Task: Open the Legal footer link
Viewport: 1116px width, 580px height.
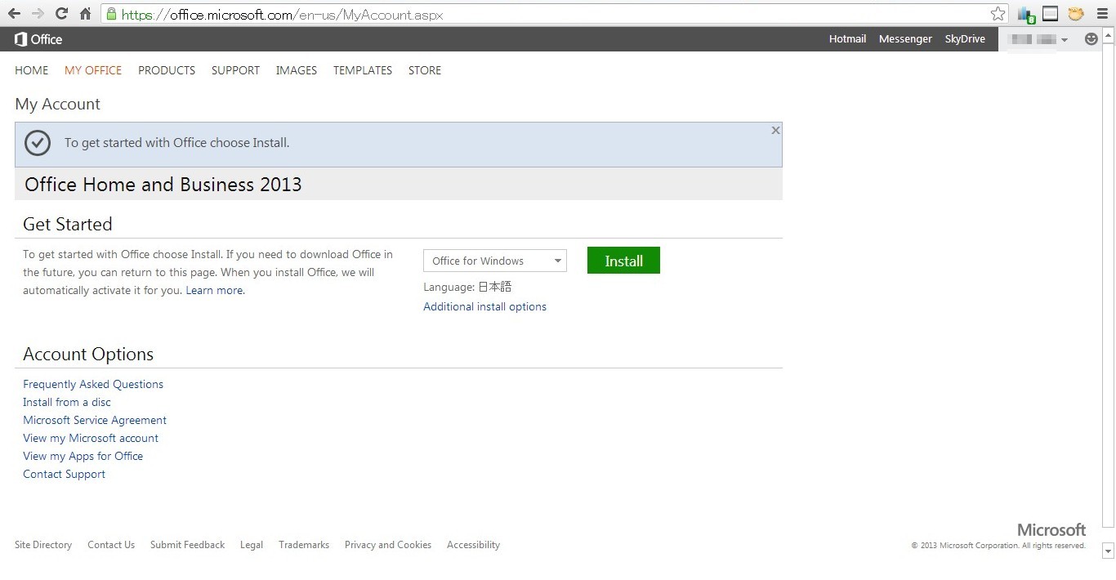Action: point(252,545)
